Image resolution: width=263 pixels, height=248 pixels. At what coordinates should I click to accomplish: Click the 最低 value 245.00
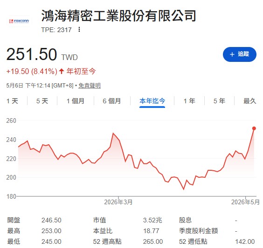[51, 241]
